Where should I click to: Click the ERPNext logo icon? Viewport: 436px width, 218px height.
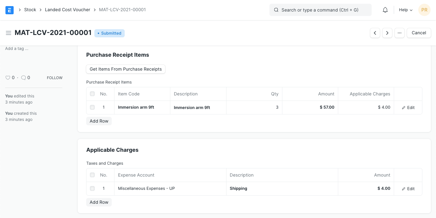click(10, 10)
